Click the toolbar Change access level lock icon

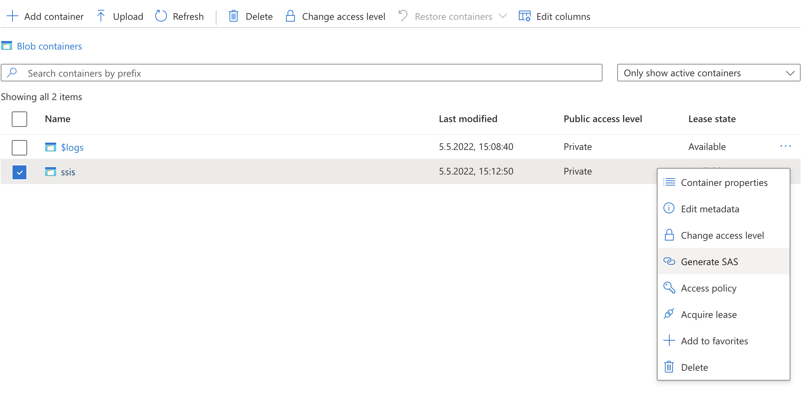pyautogui.click(x=290, y=16)
